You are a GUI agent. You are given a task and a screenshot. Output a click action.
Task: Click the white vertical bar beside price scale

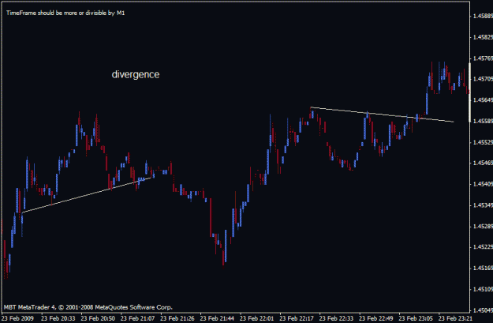point(470,92)
